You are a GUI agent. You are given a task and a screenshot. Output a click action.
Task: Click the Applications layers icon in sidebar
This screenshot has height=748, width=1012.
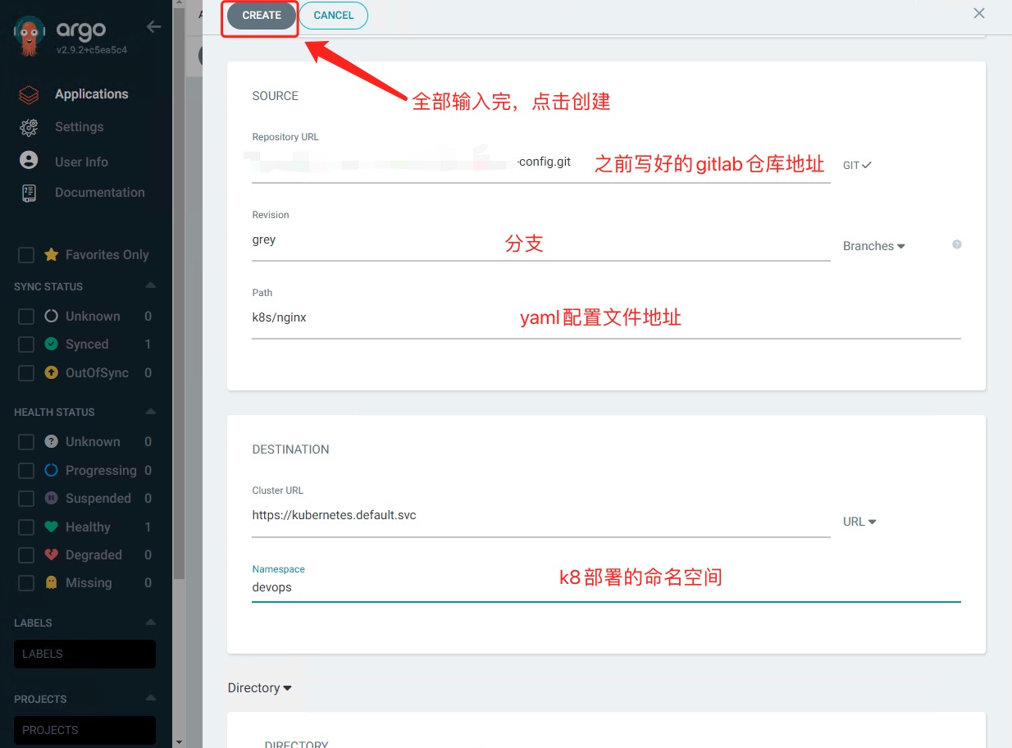pyautogui.click(x=29, y=94)
